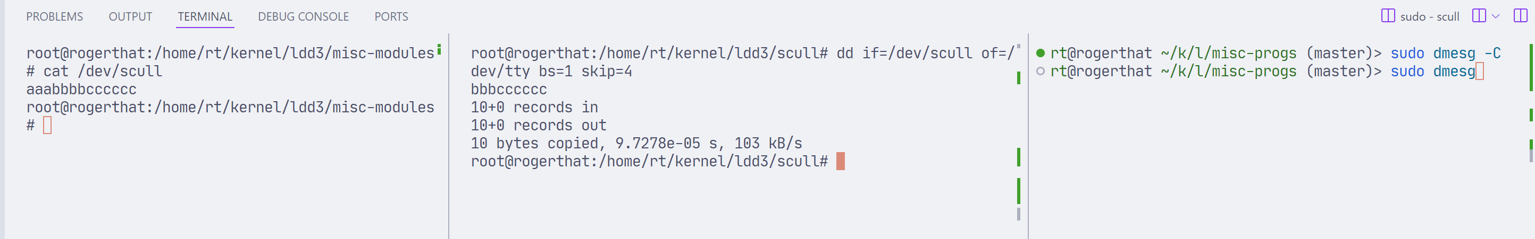Switch to the DEBUG CONSOLE tab
1535x239 pixels.
click(x=303, y=16)
